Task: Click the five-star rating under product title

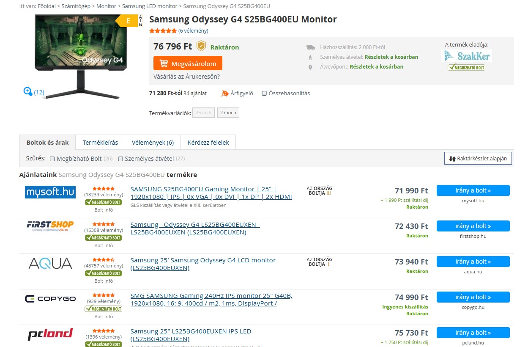Action: (163, 31)
